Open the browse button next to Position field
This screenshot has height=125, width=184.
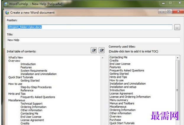(x=177, y=27)
